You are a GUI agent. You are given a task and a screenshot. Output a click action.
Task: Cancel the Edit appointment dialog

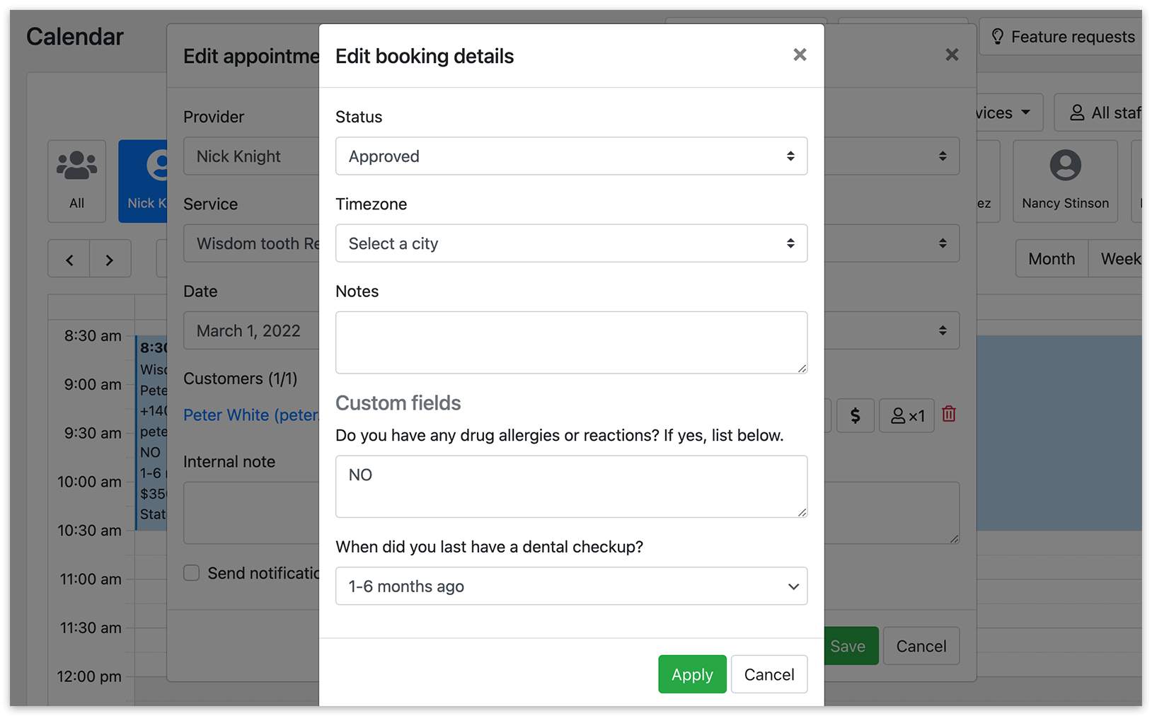point(921,646)
